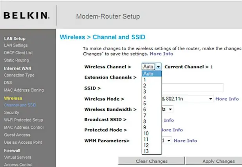Open wireless Security page

click(x=12, y=112)
